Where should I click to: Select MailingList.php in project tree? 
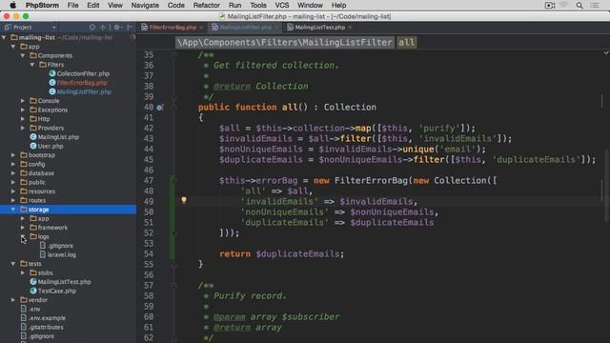[58, 137]
